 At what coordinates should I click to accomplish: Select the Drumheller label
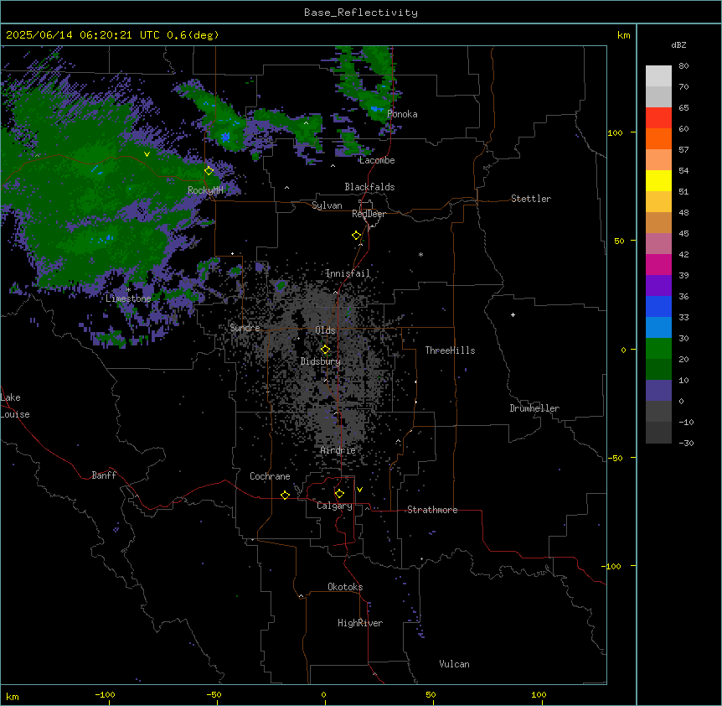pyautogui.click(x=534, y=408)
